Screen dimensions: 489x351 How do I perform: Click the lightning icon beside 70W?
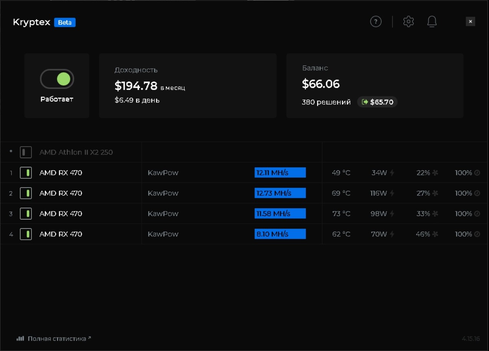click(x=392, y=234)
